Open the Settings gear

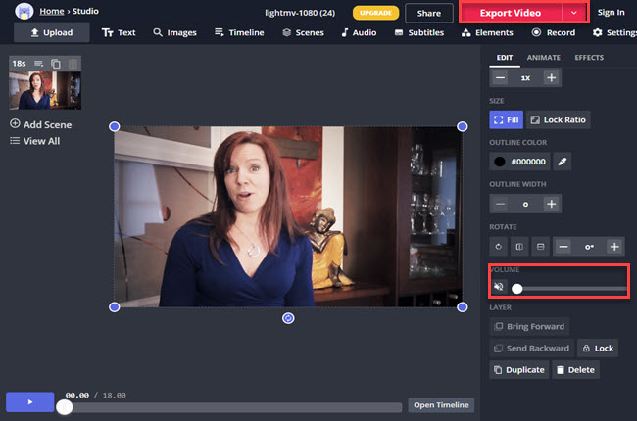pyautogui.click(x=614, y=32)
